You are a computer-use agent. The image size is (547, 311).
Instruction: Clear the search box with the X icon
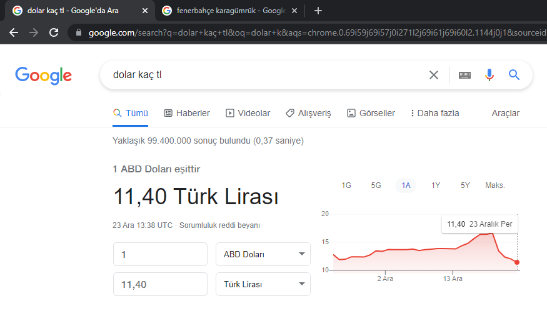click(x=434, y=75)
